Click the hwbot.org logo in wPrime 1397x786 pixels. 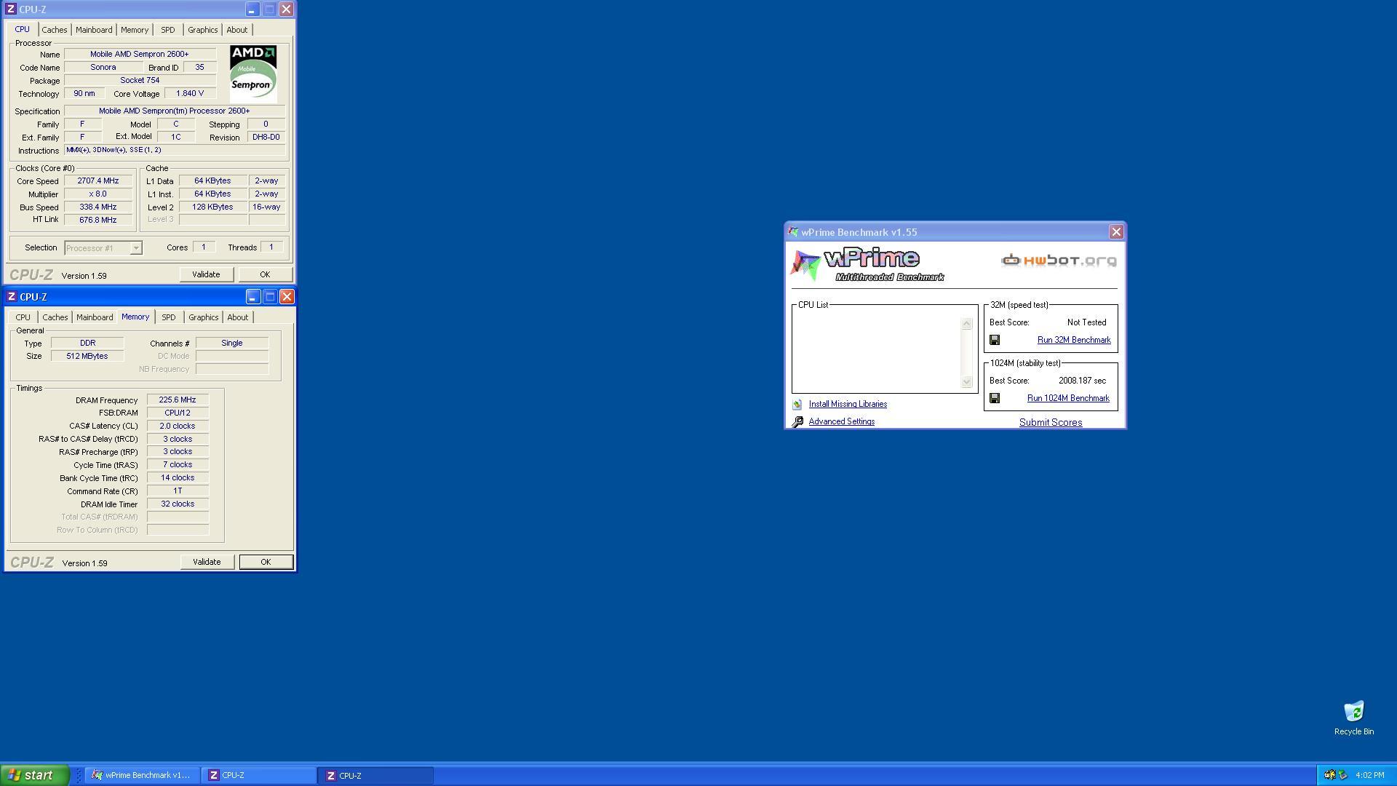pos(1059,260)
